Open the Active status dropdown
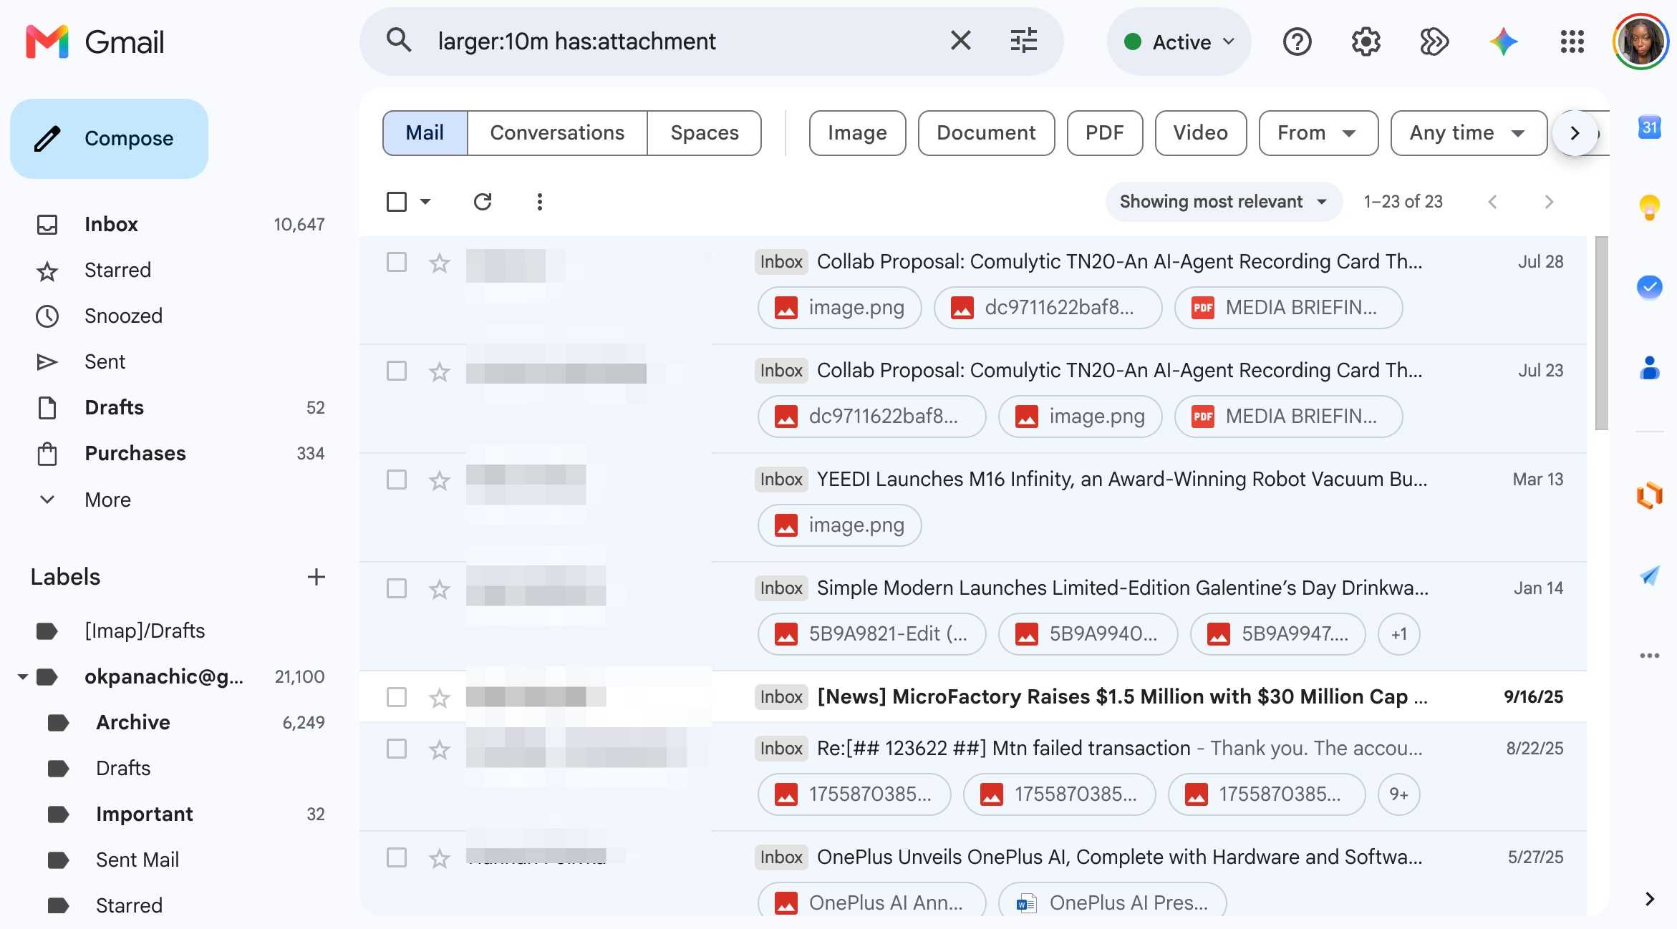 1179,42
